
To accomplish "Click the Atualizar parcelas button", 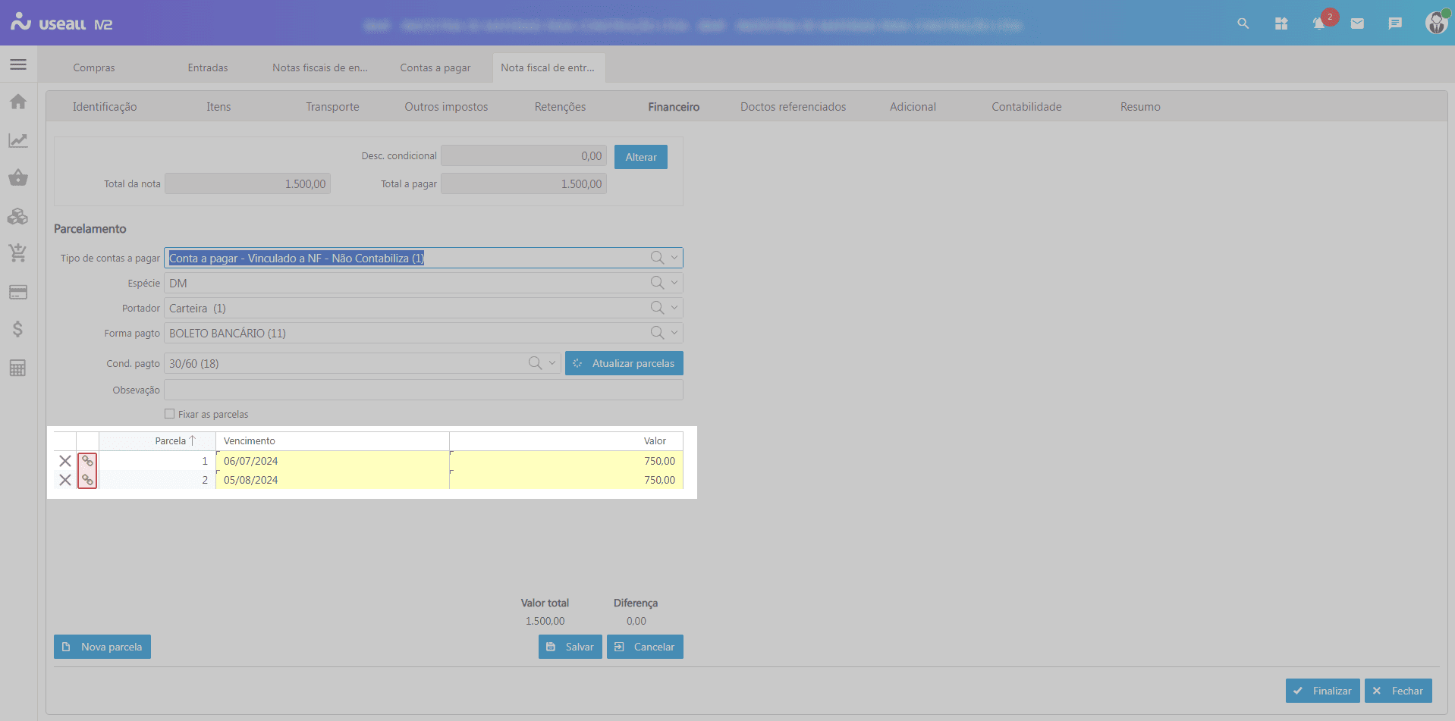I will coord(624,363).
